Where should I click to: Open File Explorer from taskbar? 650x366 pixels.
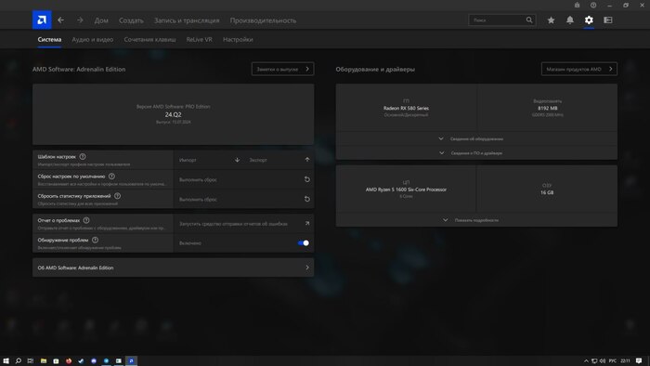[44, 360]
